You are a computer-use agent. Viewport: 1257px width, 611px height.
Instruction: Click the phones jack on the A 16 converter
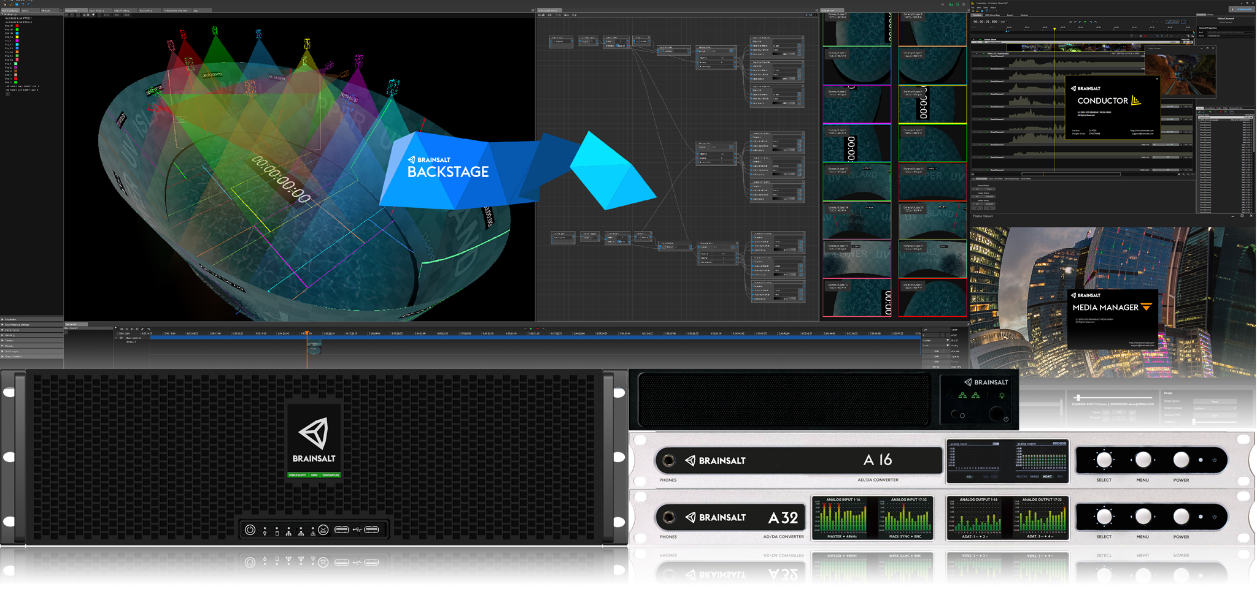click(x=669, y=460)
